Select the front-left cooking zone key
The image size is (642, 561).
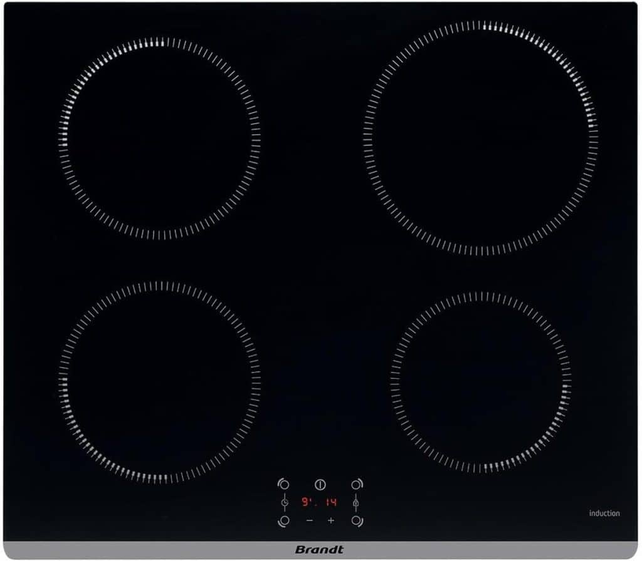pyautogui.click(x=284, y=521)
